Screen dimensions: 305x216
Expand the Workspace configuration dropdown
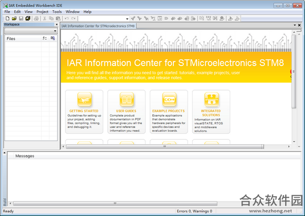[x=55, y=31]
